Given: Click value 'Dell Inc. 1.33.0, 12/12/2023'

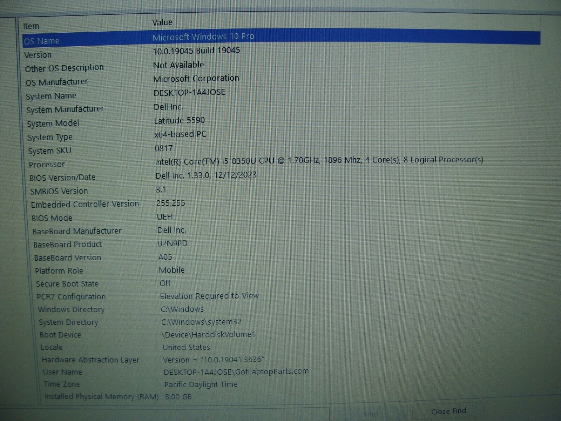Looking at the screenshot, I should [x=206, y=175].
